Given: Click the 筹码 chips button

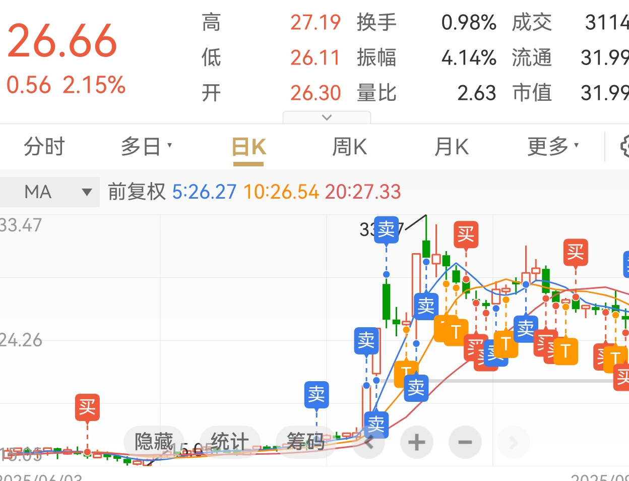Looking at the screenshot, I should point(306,442).
